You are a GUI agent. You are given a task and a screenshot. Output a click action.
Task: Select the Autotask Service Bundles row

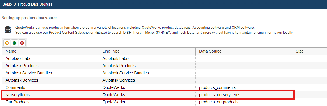165,73
